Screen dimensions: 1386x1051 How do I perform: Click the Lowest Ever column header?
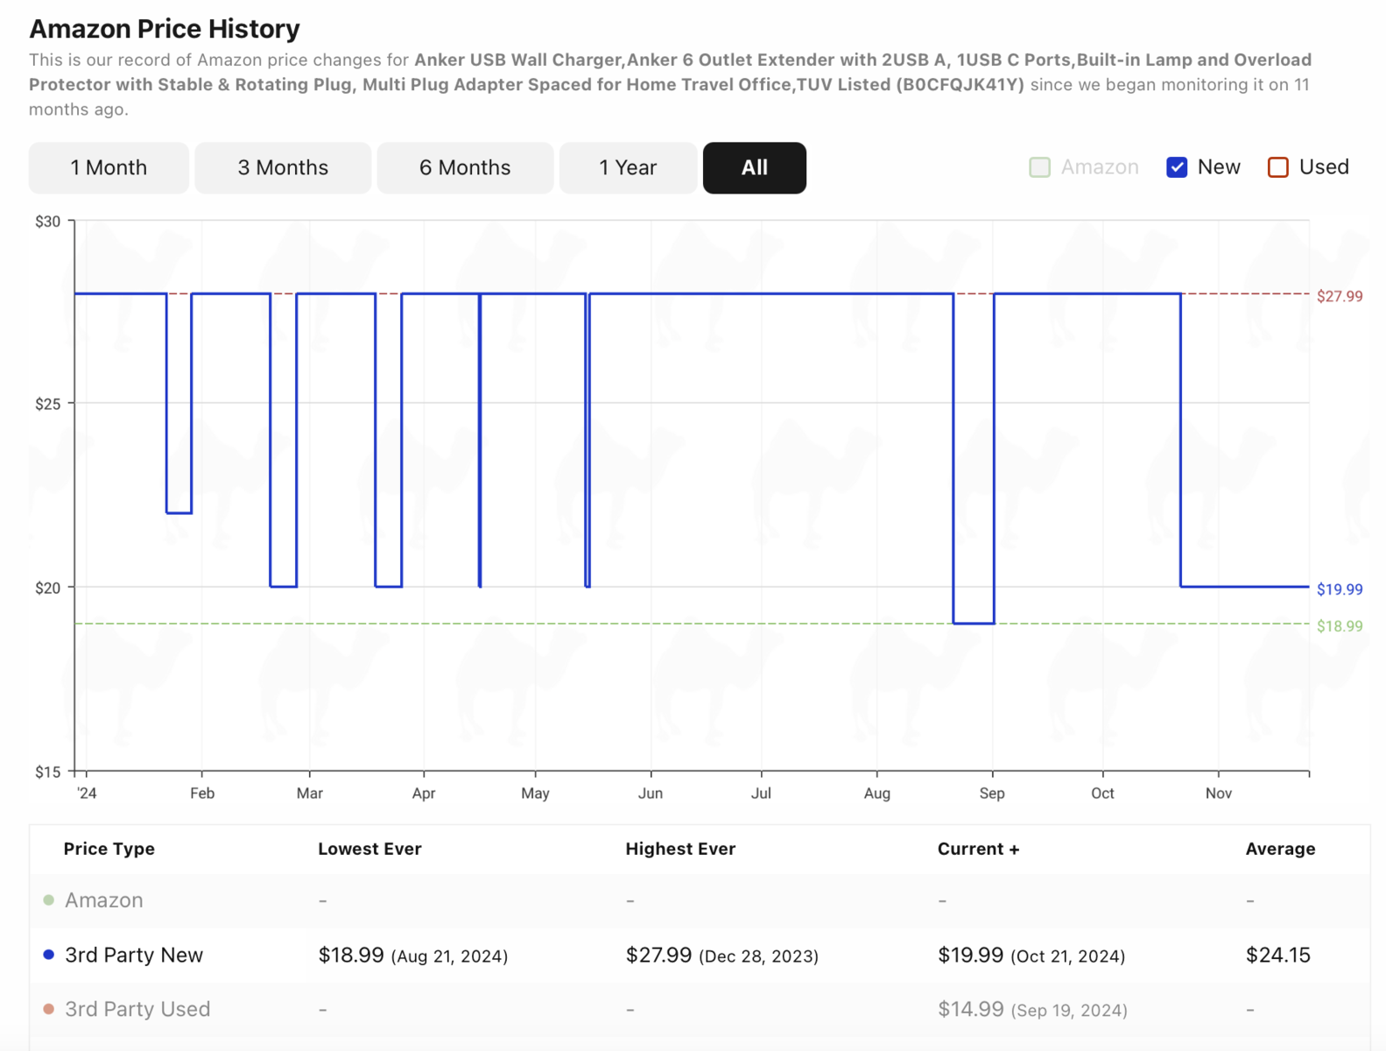coord(369,849)
